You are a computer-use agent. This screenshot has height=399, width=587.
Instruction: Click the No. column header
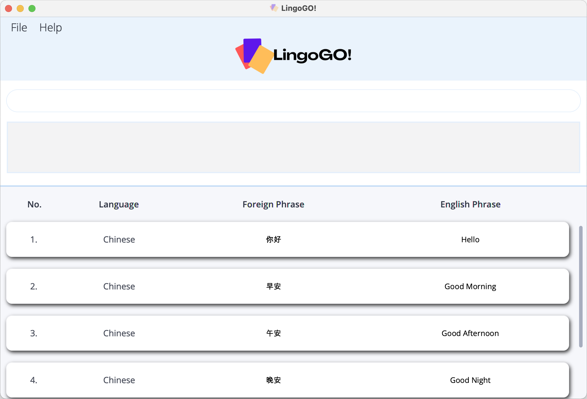(34, 204)
